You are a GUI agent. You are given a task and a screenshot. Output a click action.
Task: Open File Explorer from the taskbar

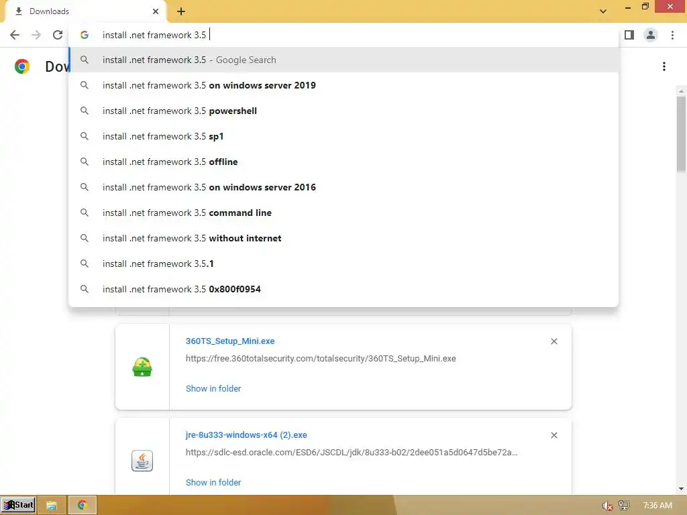pos(52,505)
